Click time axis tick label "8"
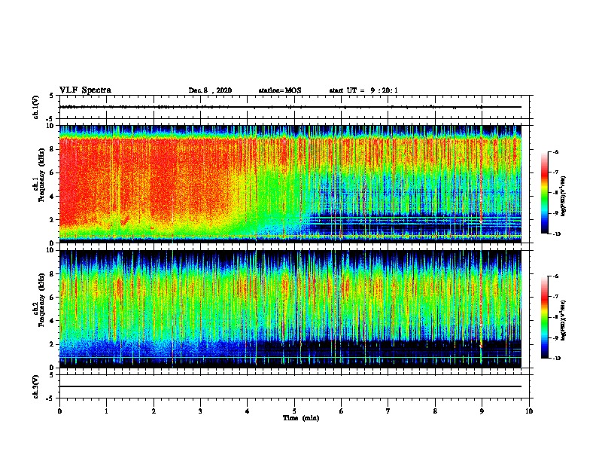The height and width of the screenshot is (461, 596). [x=435, y=411]
